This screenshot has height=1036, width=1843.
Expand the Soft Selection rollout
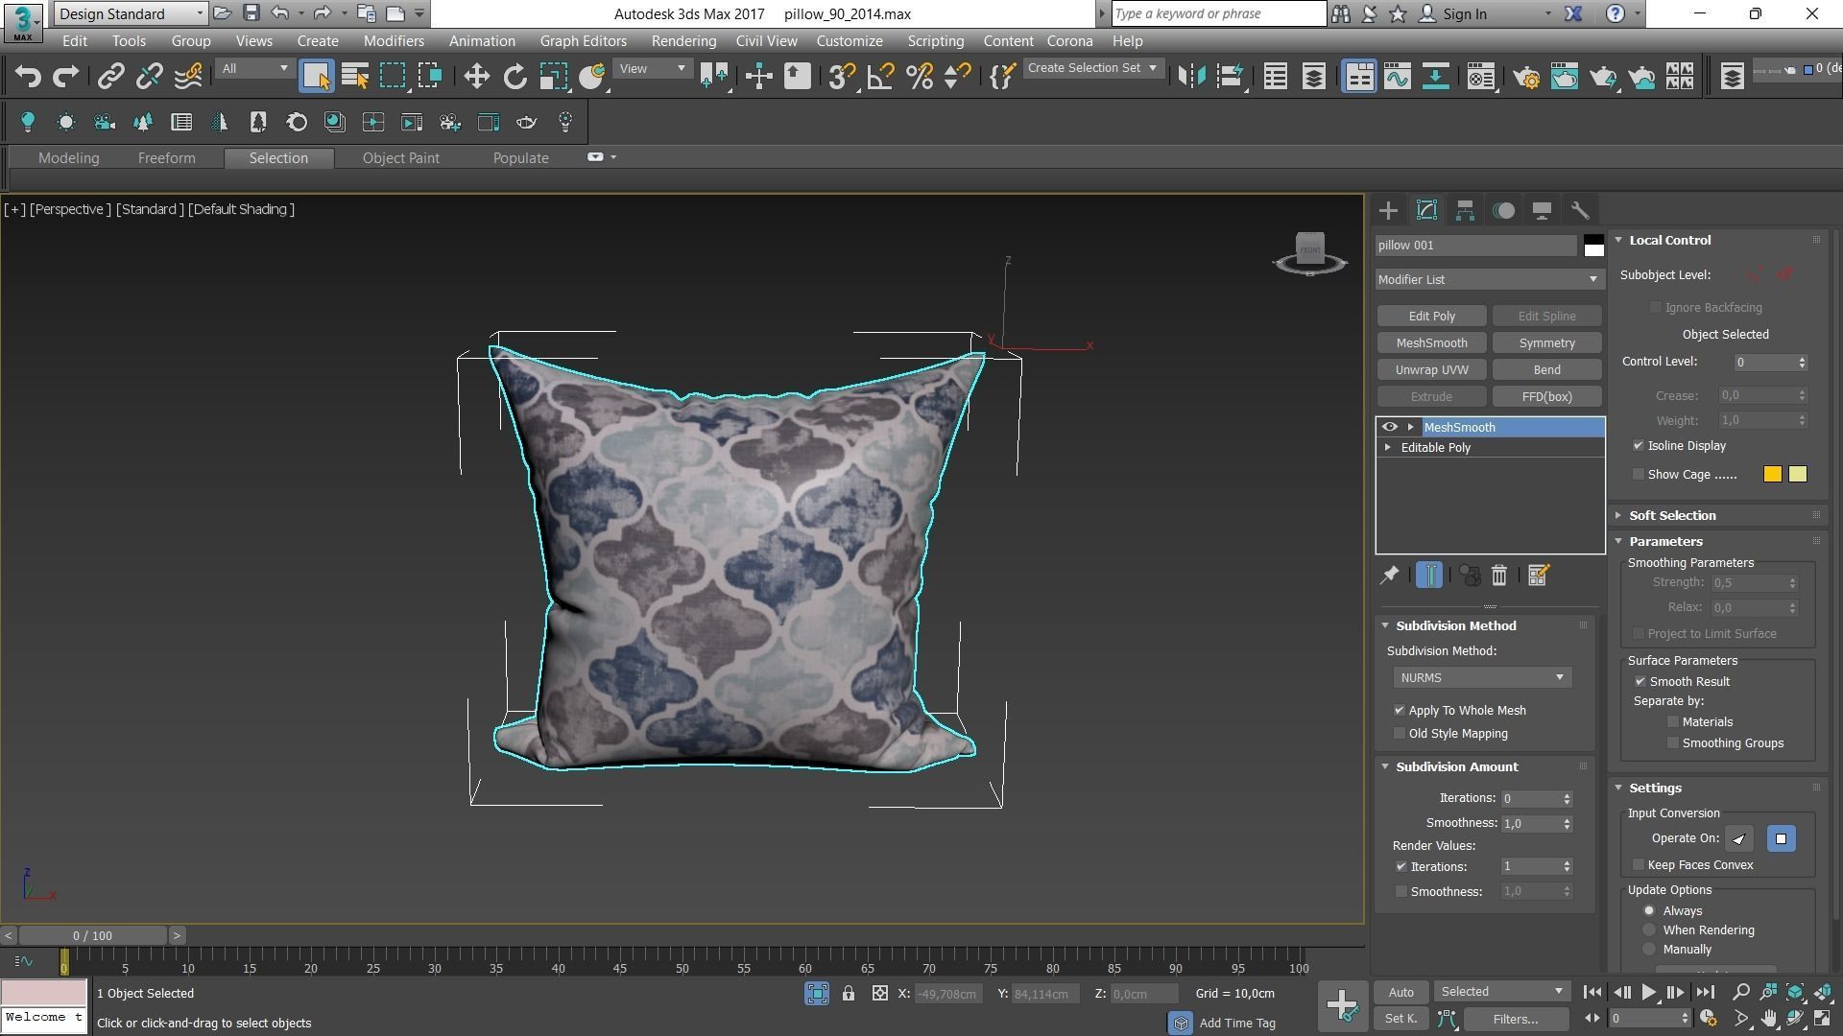coord(1672,516)
